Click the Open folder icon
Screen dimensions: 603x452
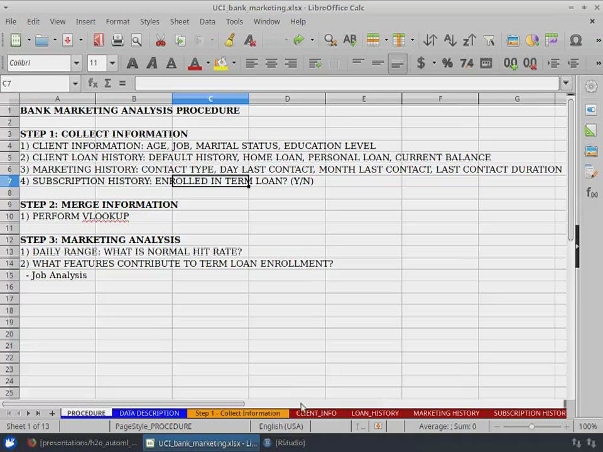(41, 40)
